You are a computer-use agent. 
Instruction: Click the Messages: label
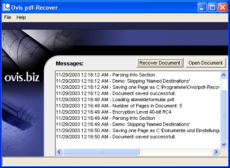coord(69,64)
